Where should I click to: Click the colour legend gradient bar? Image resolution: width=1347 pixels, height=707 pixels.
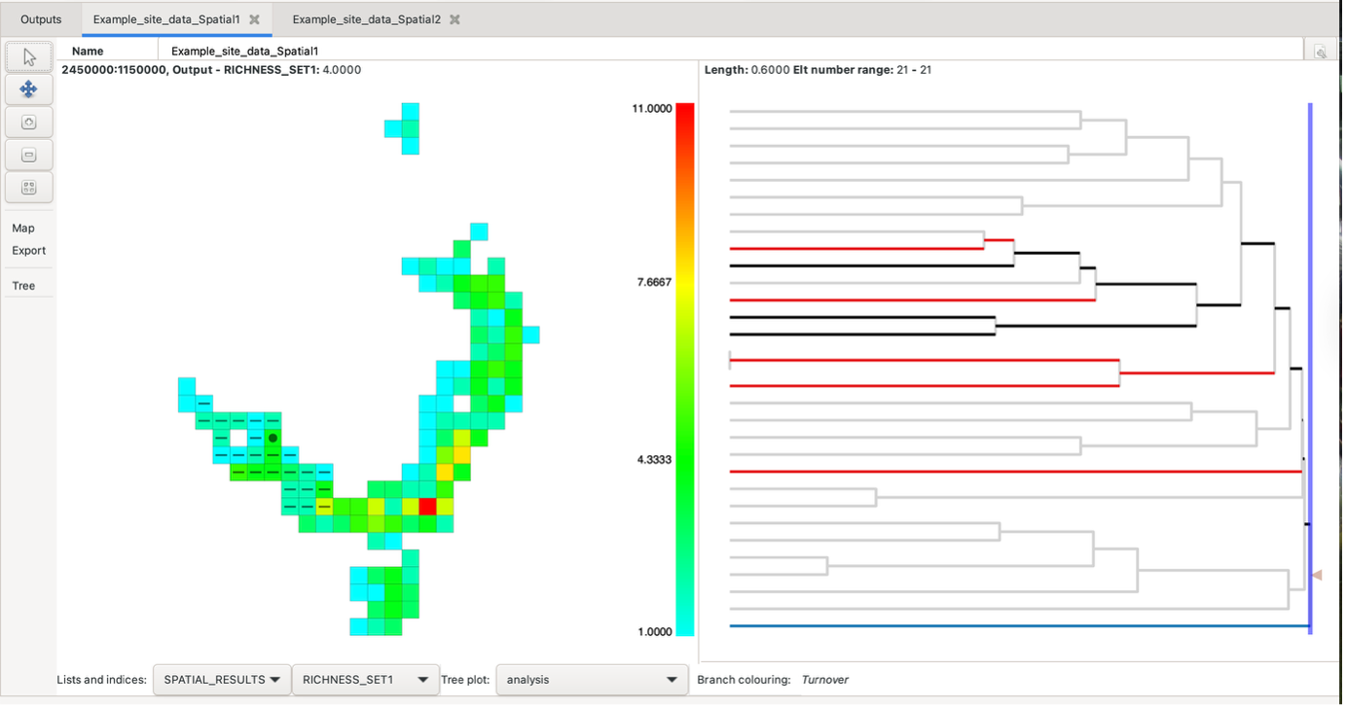685,370
